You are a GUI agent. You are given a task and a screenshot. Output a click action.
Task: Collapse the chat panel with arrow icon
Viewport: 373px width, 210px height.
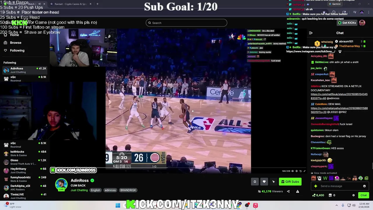point(311,33)
